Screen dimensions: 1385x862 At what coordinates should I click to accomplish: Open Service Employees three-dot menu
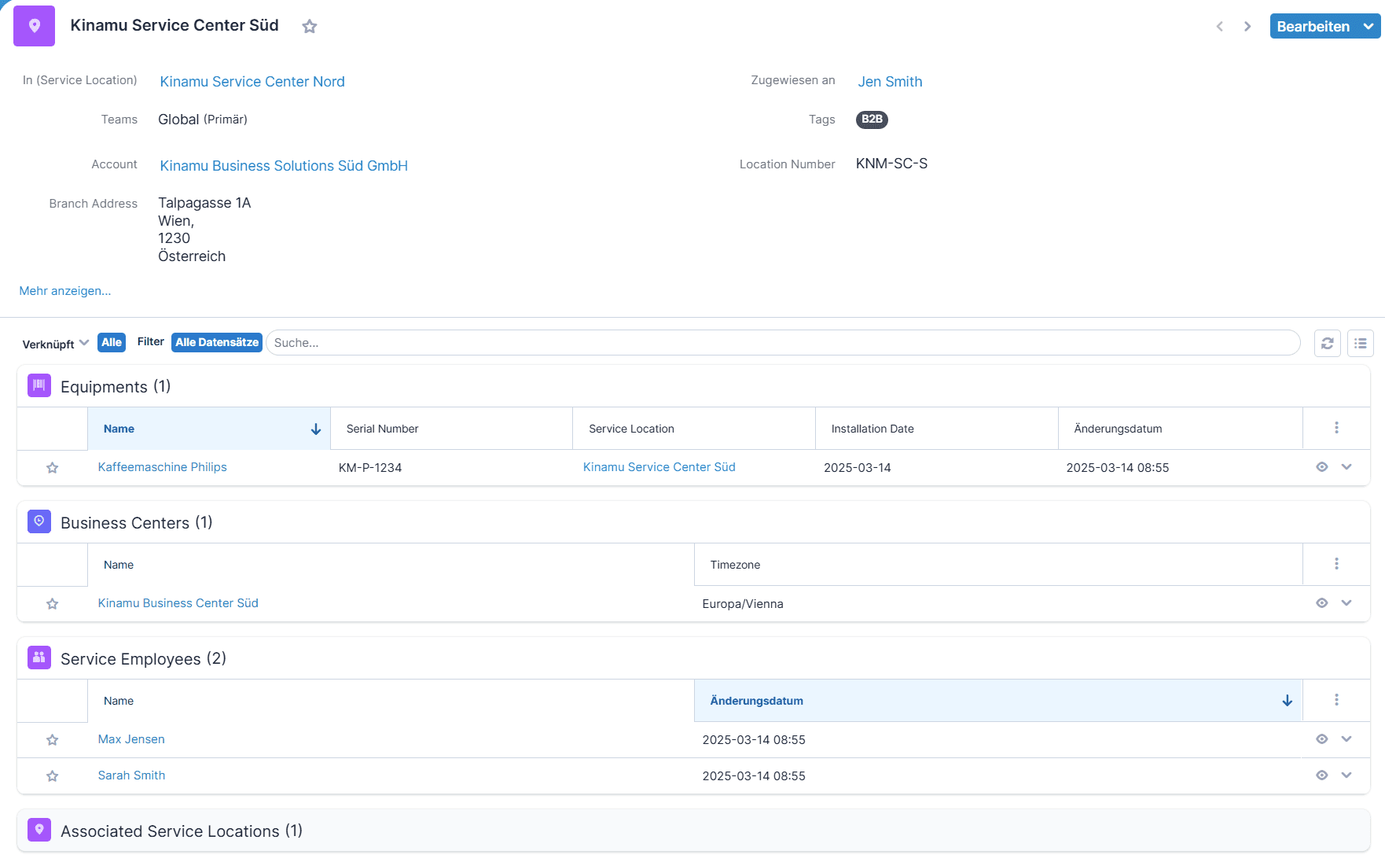point(1336,700)
